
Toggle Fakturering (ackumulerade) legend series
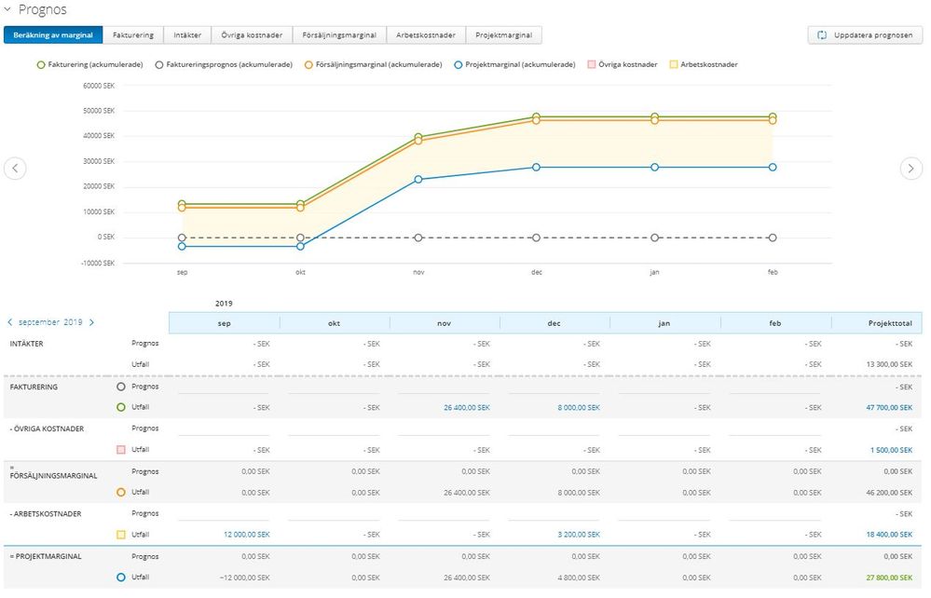tap(89, 64)
